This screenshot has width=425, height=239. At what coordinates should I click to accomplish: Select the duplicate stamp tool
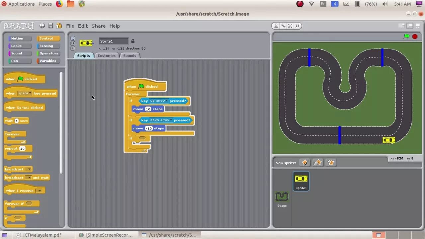point(276,26)
